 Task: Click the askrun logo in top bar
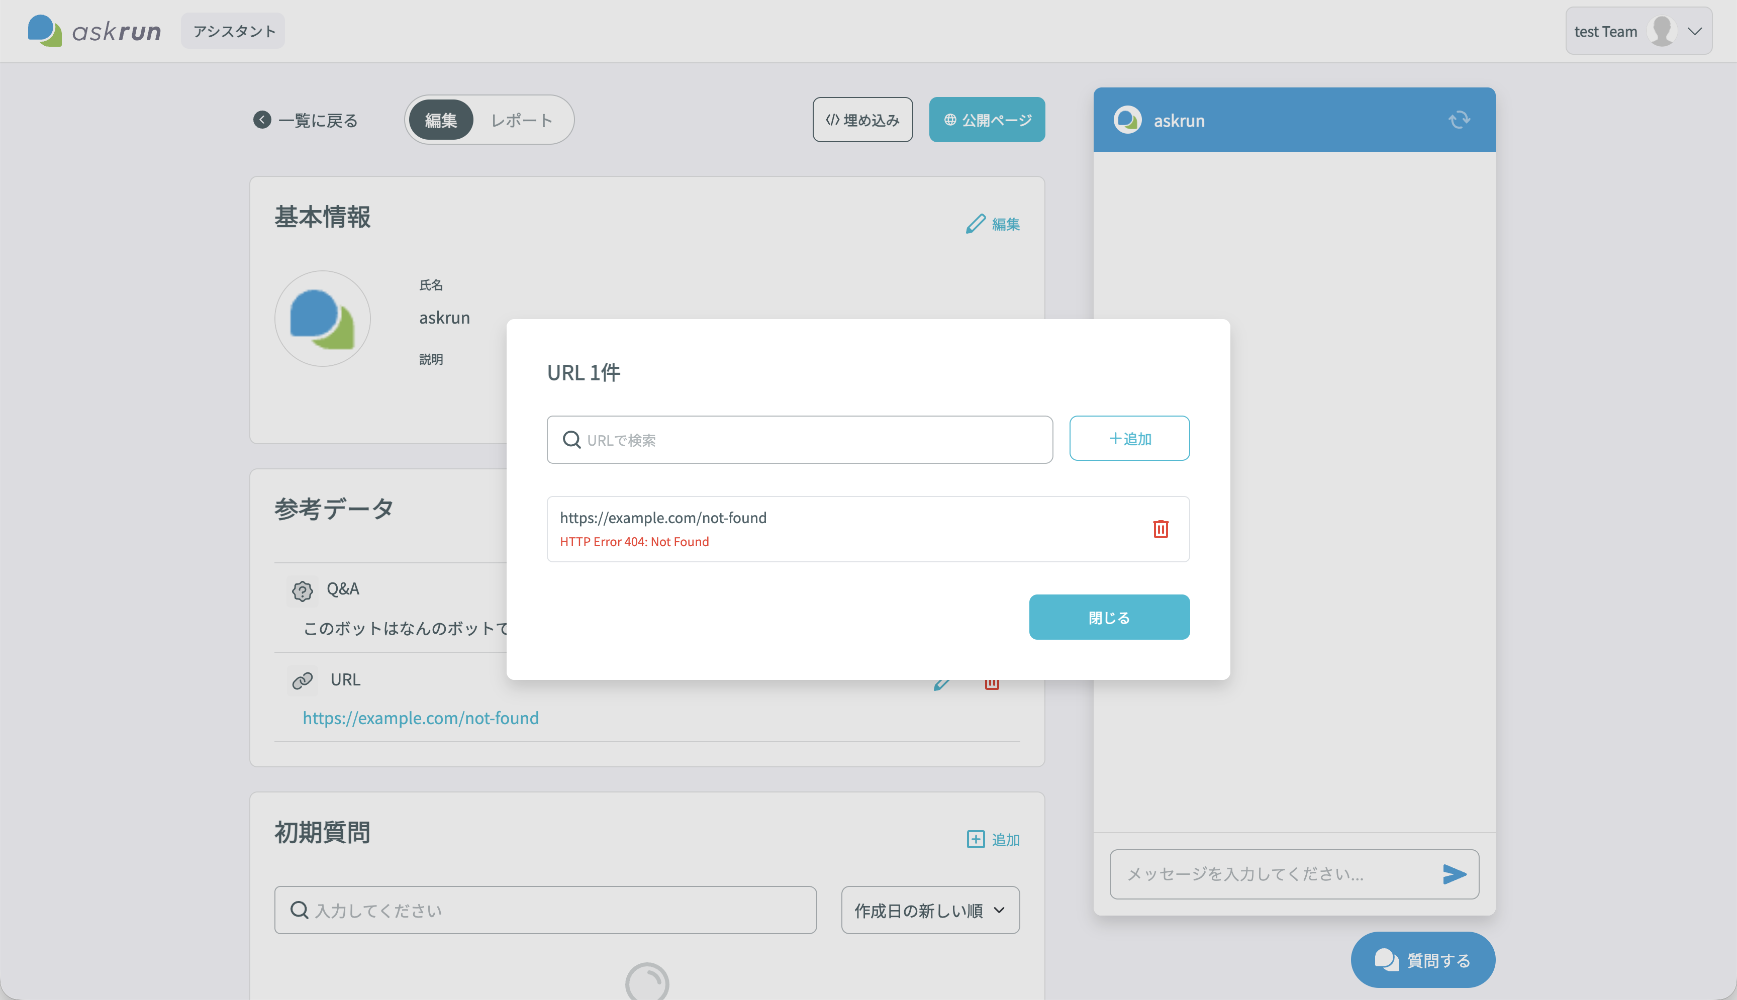(x=94, y=31)
